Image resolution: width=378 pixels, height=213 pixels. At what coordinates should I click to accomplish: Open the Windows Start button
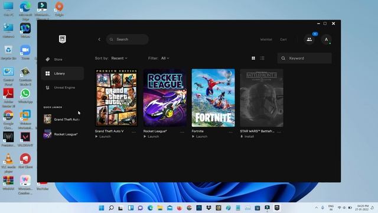[102, 208]
